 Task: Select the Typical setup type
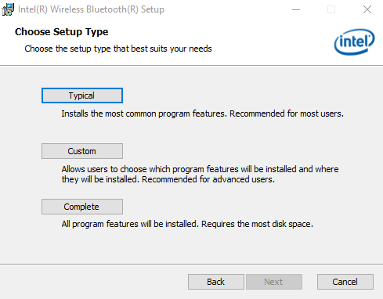click(82, 95)
